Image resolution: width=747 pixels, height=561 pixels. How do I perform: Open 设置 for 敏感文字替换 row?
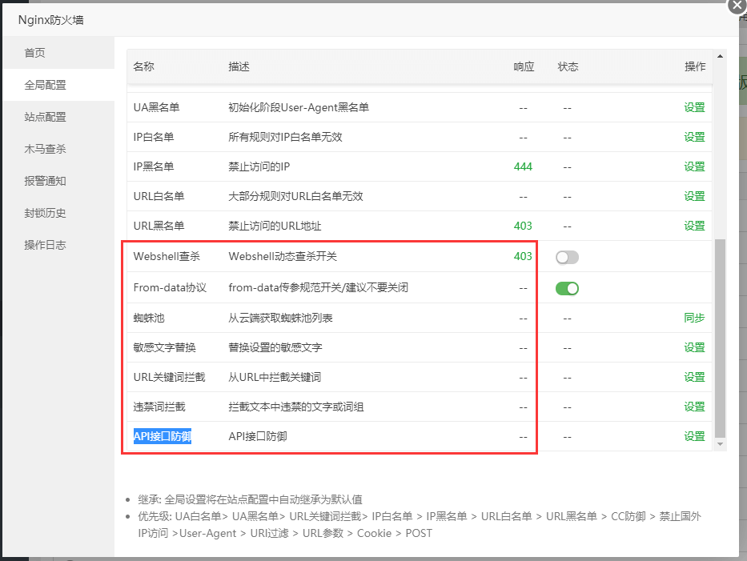[694, 347]
